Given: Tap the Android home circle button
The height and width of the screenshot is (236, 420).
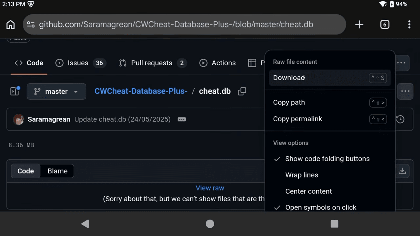Looking at the screenshot, I should pos(210,224).
